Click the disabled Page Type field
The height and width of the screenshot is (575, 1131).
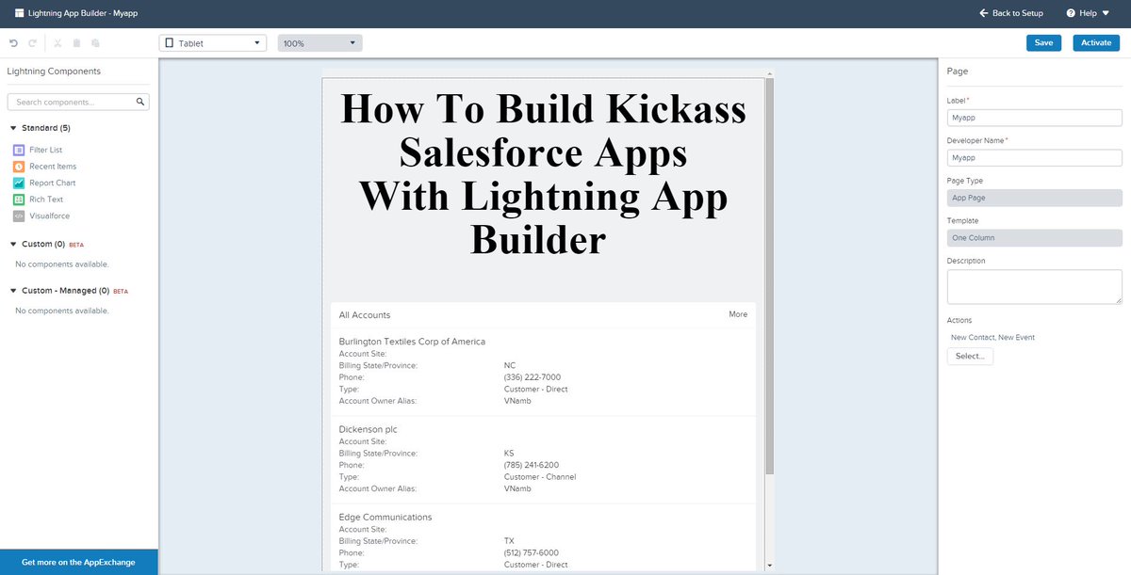point(1034,198)
